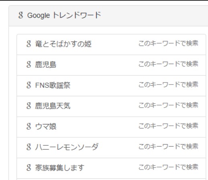The image size is (208, 180).
Task: Open the 竜とそばかすの姫 trend keyword
Action: 63,44
